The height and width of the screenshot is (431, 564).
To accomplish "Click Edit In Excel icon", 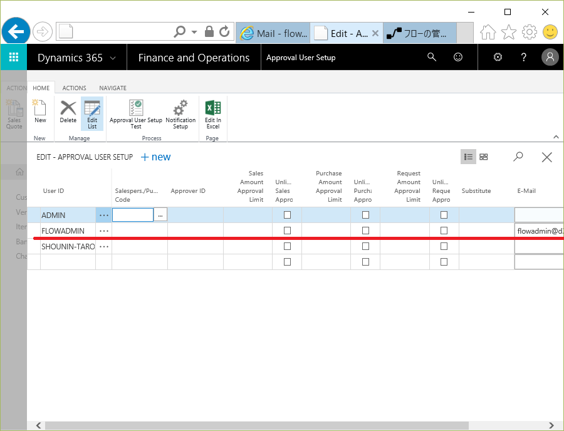I will click(213, 109).
